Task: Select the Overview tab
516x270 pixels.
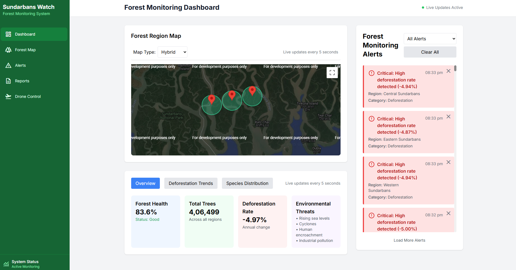Action: (x=145, y=183)
